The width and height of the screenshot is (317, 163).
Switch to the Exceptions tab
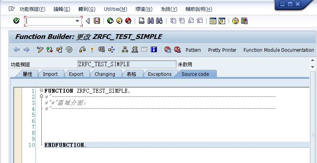click(x=160, y=74)
